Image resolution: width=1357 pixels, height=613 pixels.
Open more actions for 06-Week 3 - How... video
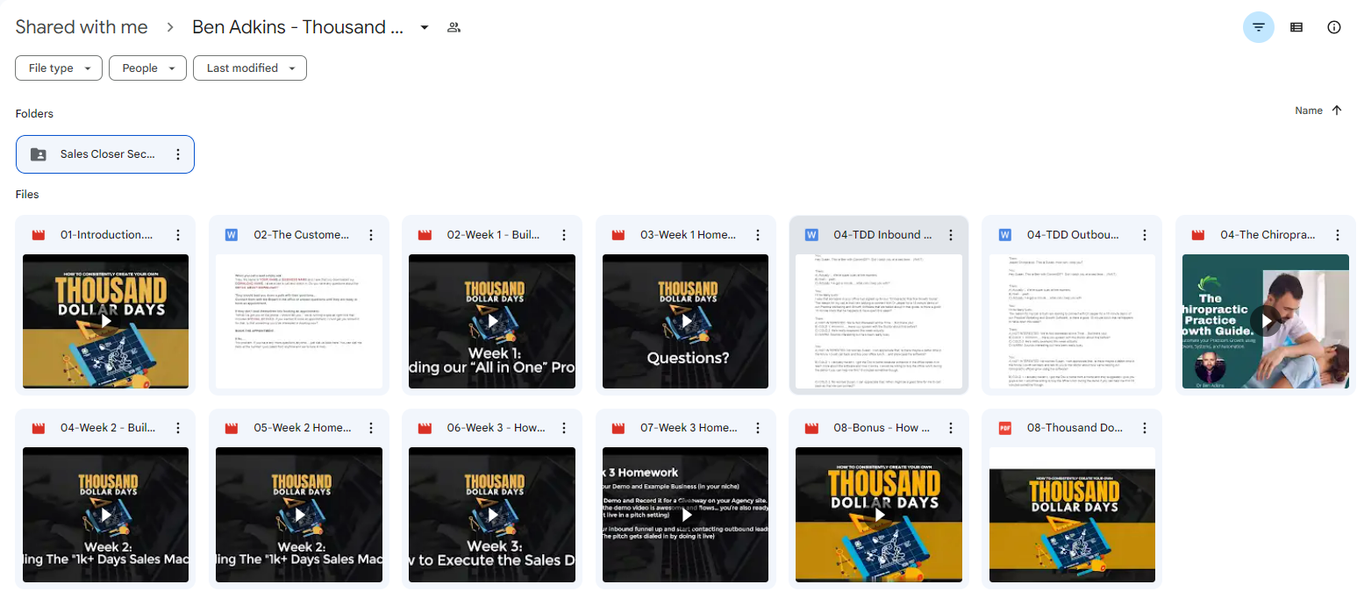(x=564, y=428)
